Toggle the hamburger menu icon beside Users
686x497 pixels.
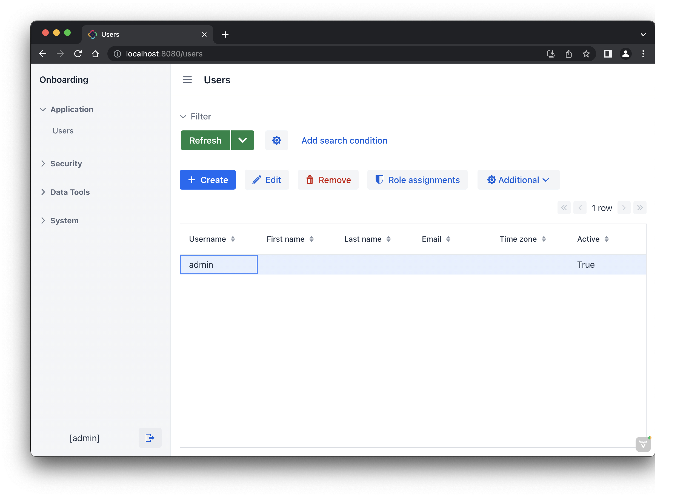click(x=187, y=79)
